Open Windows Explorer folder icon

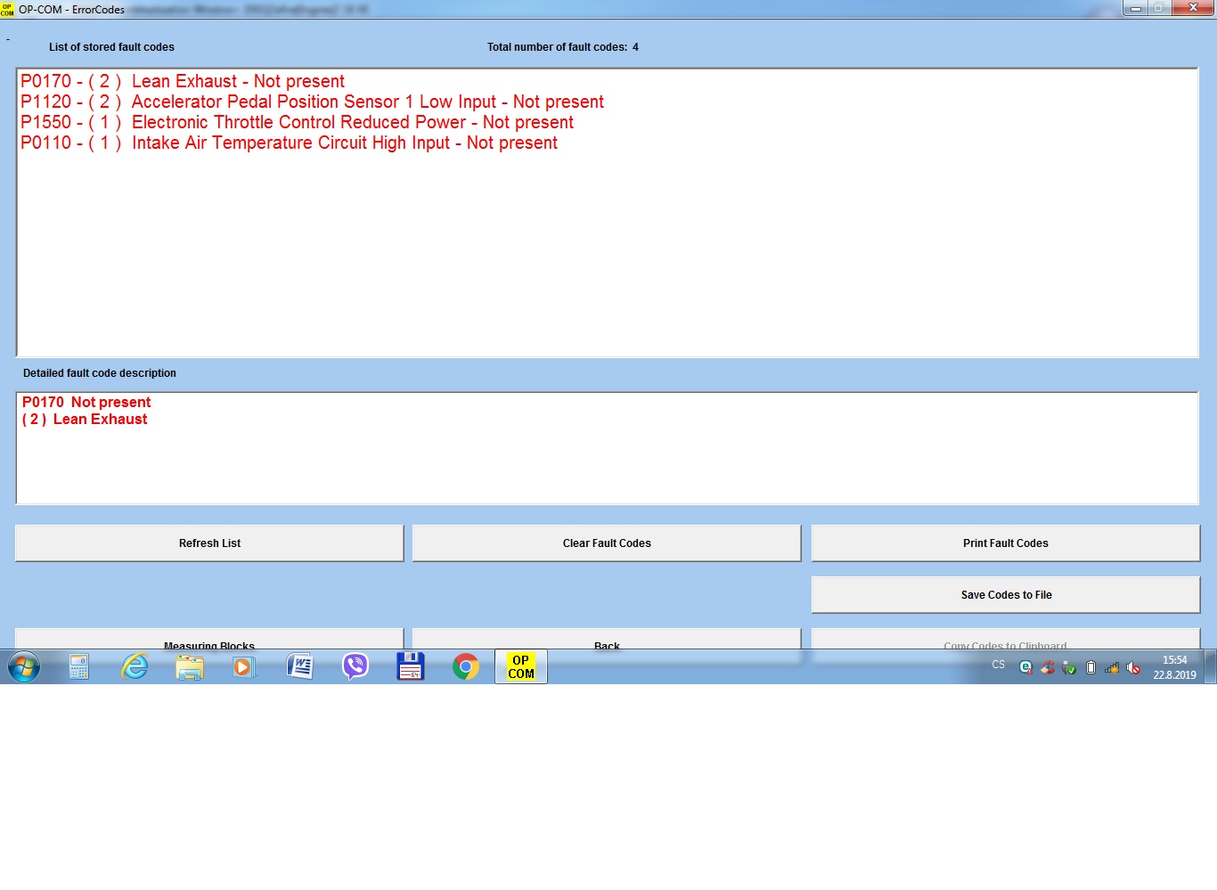tap(190, 666)
